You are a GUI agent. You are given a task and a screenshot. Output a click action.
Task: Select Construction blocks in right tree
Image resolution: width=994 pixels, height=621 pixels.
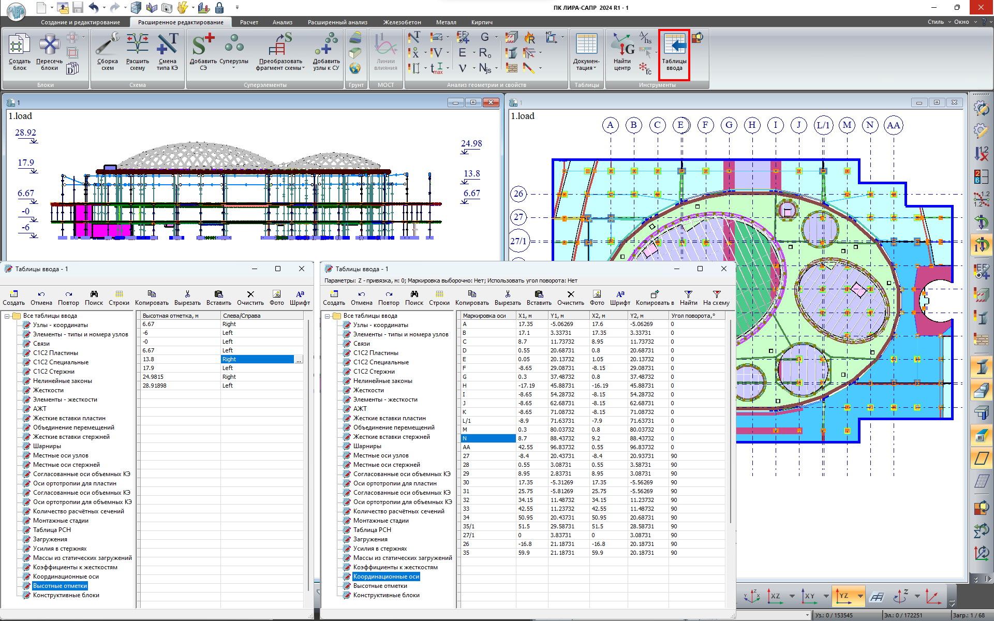click(x=386, y=595)
